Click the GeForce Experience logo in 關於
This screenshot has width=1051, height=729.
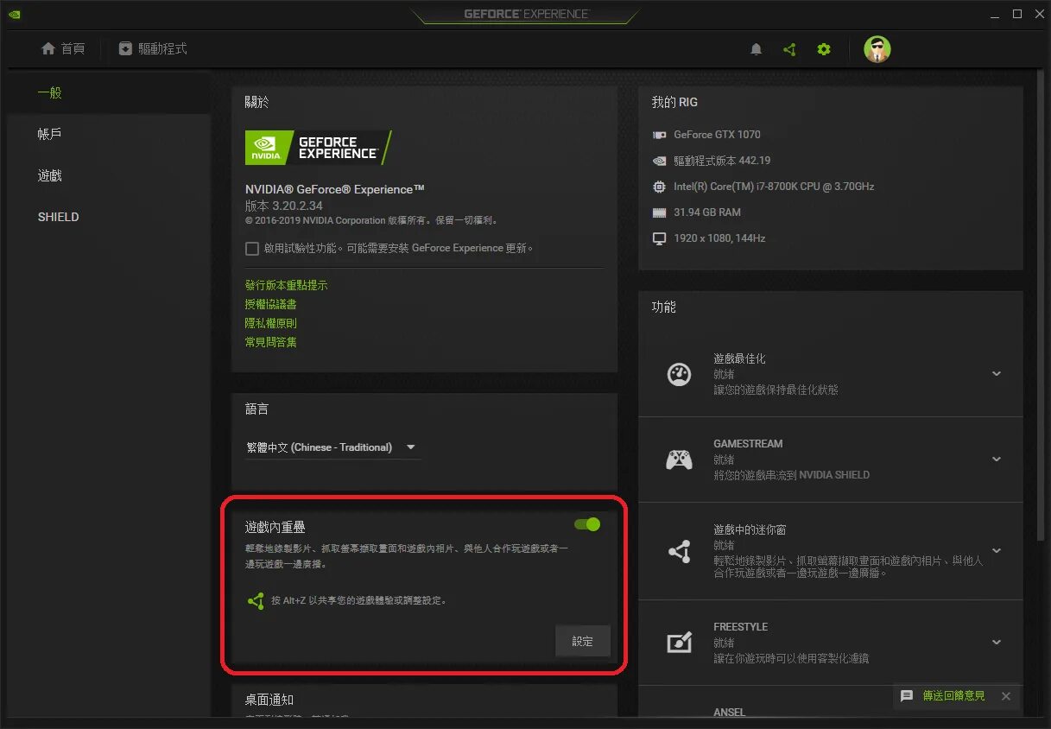319,148
